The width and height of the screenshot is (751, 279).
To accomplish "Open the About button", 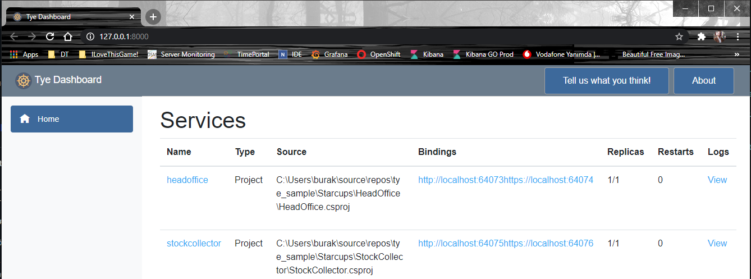I will coord(703,81).
